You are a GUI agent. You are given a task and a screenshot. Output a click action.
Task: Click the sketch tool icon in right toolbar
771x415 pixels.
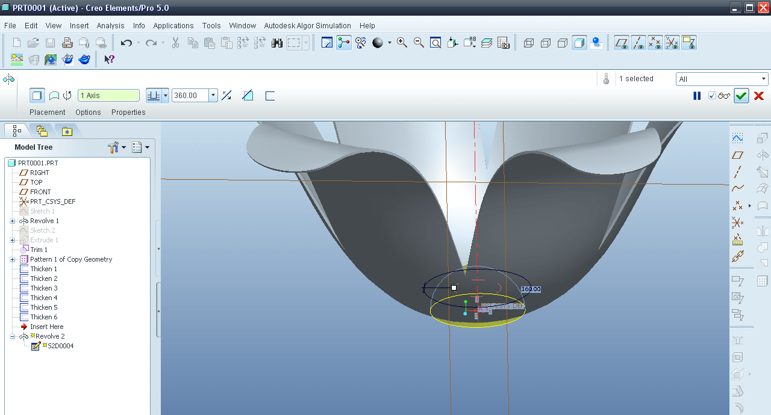pos(737,138)
